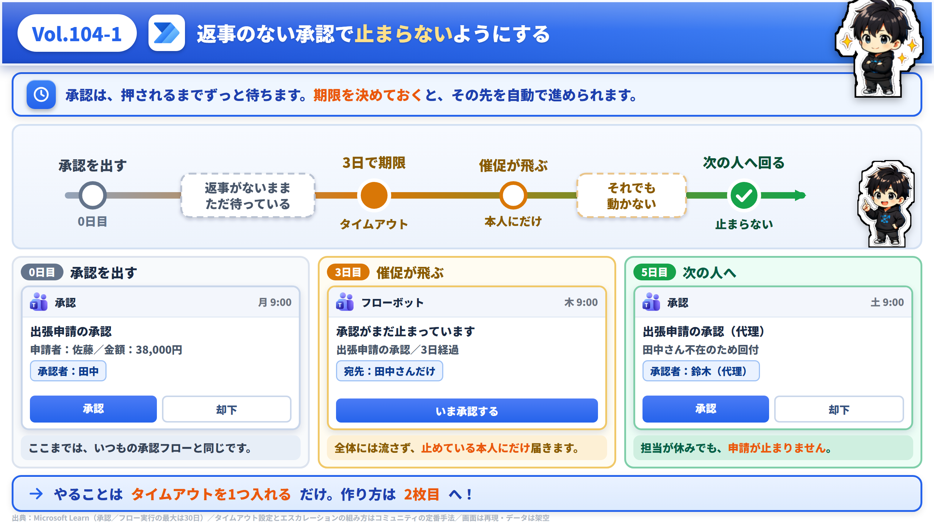
Task: Click the 次の人へ回る timeline label
Action: (744, 163)
